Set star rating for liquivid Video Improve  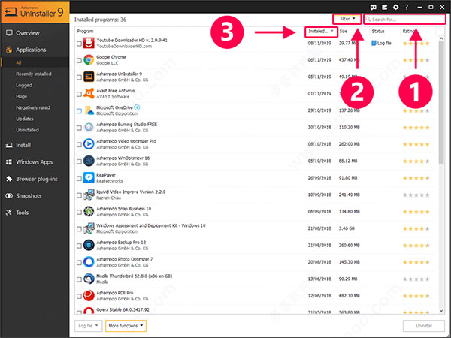416,195
